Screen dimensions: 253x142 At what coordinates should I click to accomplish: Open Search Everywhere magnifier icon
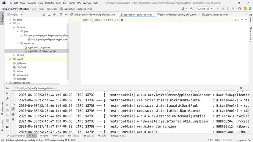click(240, 9)
